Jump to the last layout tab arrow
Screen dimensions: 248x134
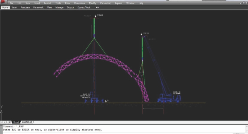10,122
